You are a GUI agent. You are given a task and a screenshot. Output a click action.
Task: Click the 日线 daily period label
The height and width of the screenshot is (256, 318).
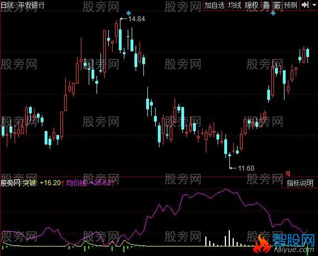click(8, 5)
